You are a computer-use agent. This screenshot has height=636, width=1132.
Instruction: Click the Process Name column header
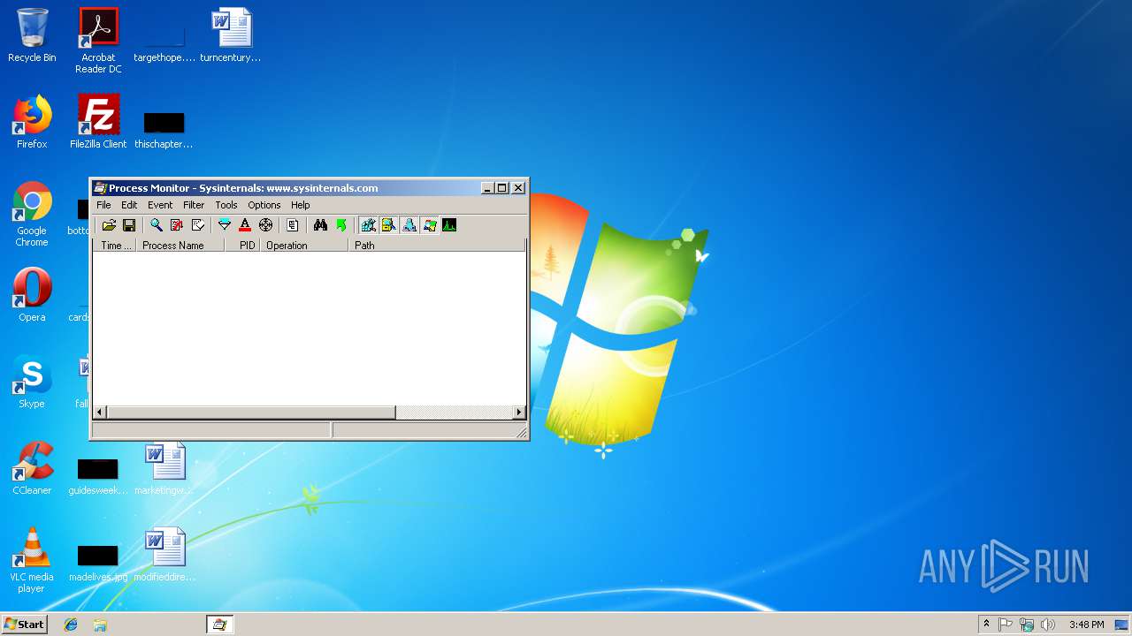coord(180,246)
